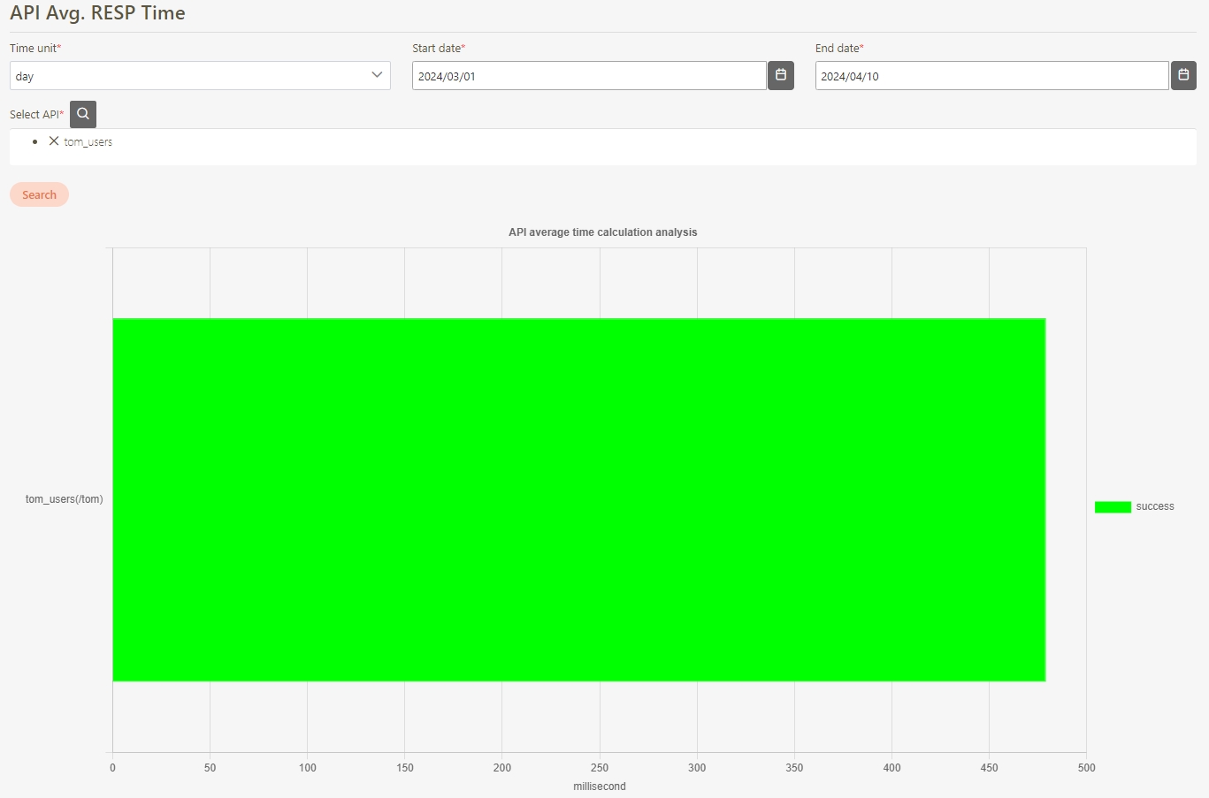Click the Select API label text
The height and width of the screenshot is (798, 1209).
(34, 115)
